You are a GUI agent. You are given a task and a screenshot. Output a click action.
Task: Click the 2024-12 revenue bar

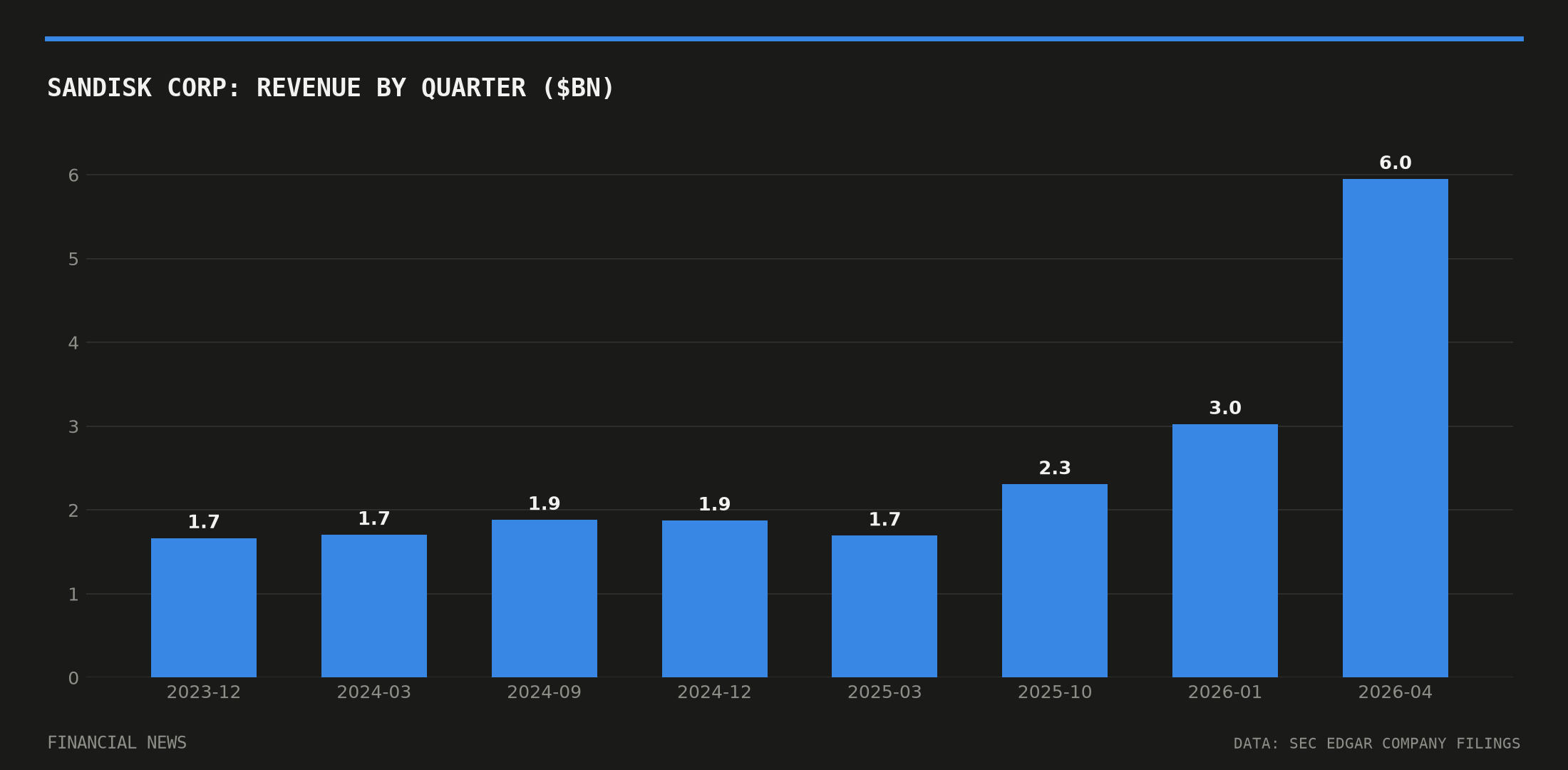coord(715,599)
